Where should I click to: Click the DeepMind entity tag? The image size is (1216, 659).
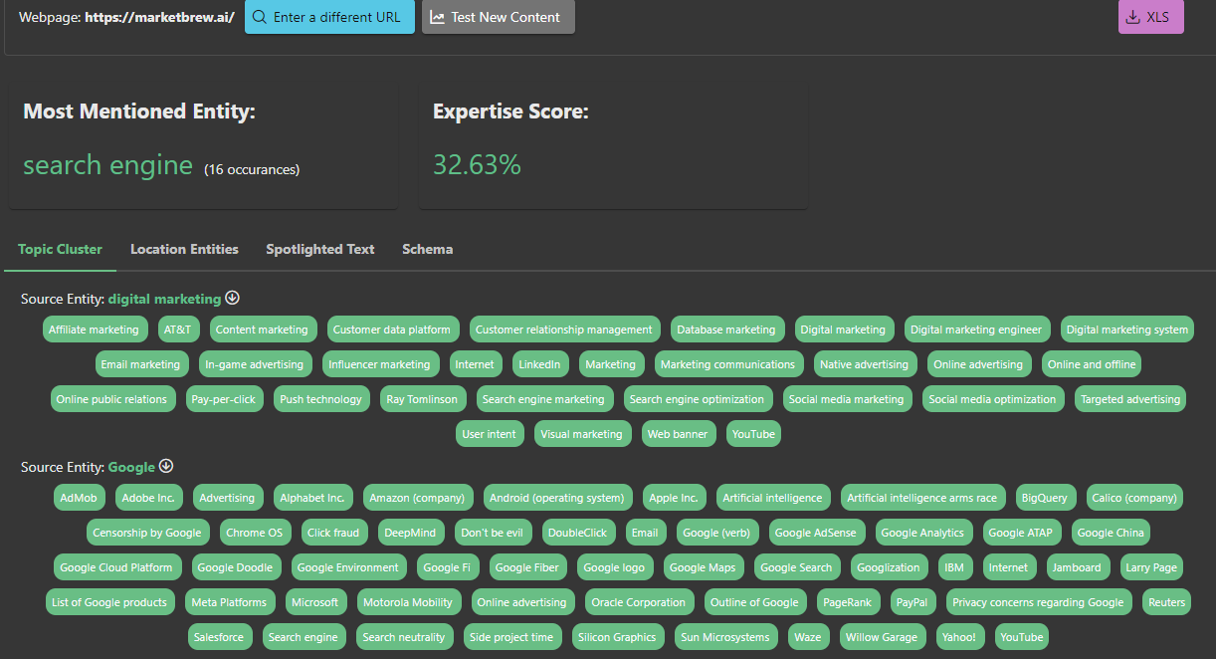411,533
